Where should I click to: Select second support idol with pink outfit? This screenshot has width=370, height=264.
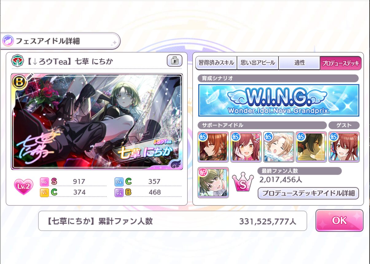246,147
